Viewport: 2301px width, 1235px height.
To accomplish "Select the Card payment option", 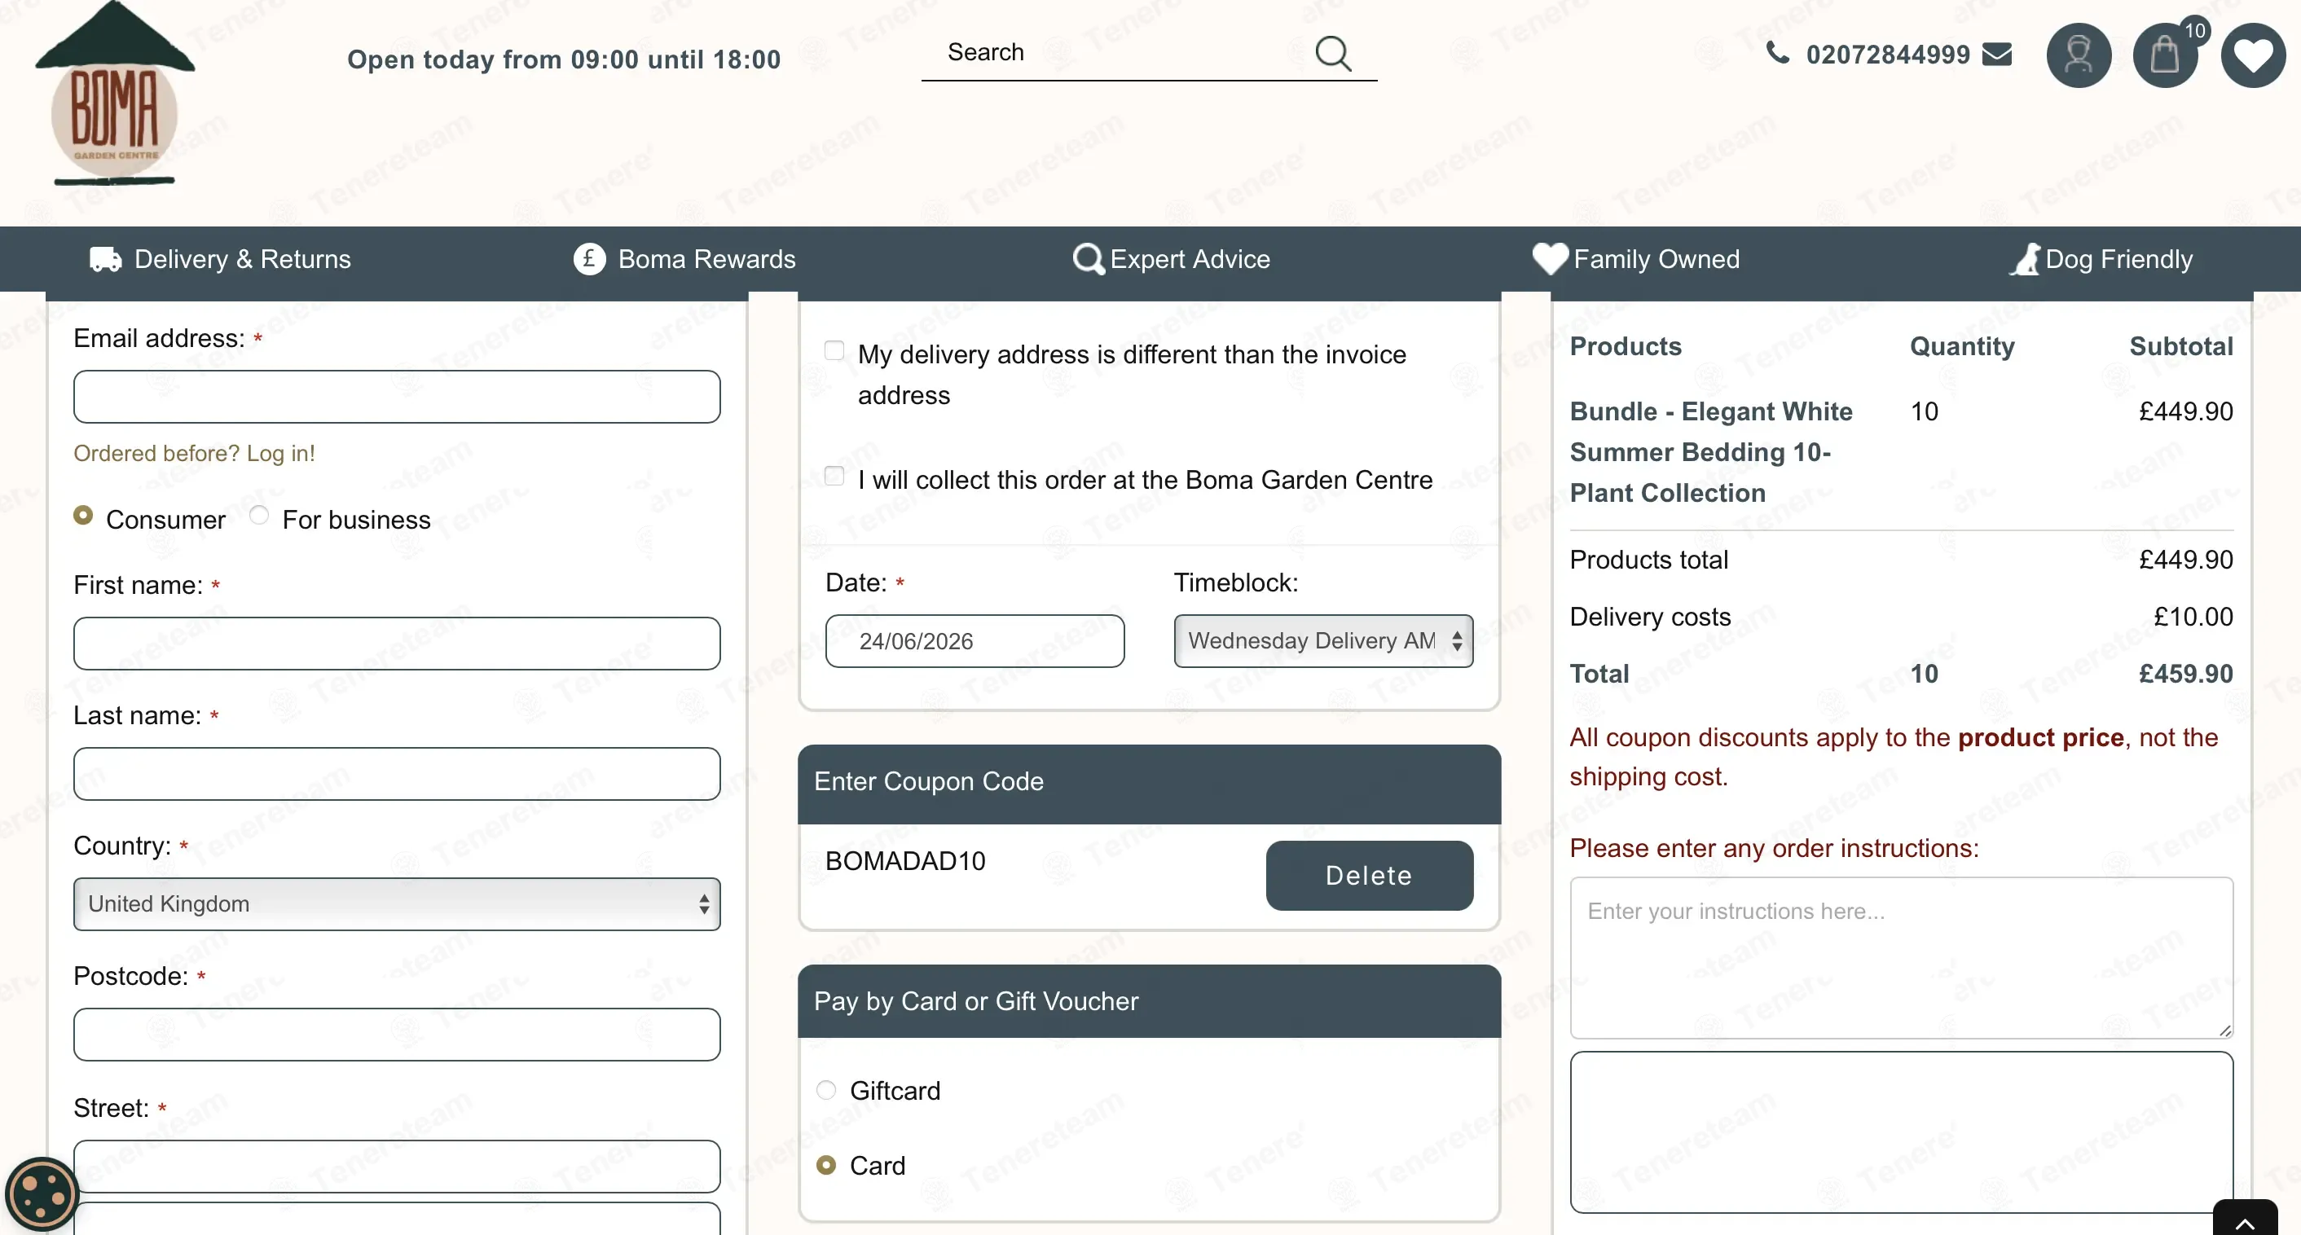I will pos(826,1165).
